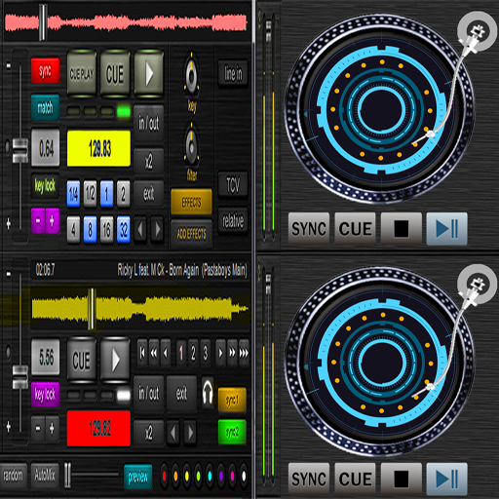
Task: Switch to TCV mode
Action: [233, 185]
